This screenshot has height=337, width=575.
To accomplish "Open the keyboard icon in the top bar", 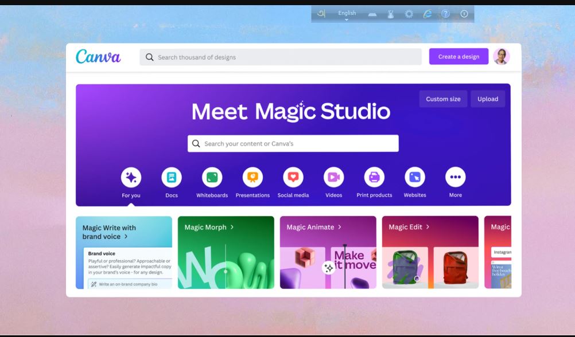I will (372, 14).
